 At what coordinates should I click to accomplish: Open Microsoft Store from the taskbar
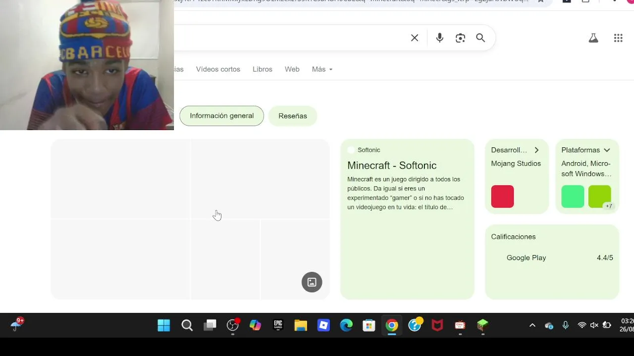coord(369,325)
